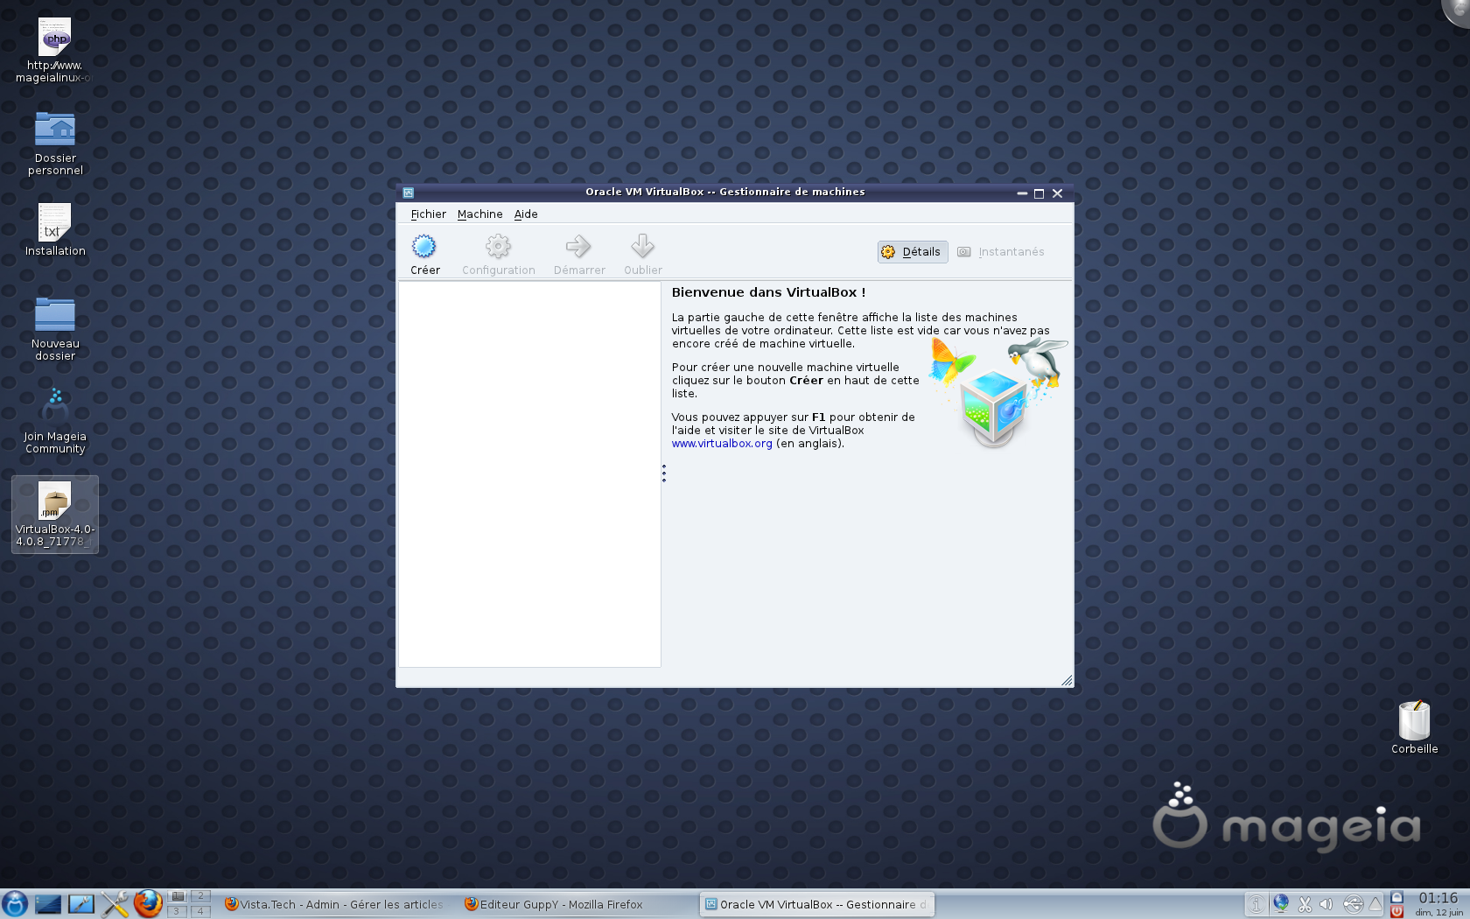Activate Oracle VM VirtualBox taskbar entry

tap(817, 904)
